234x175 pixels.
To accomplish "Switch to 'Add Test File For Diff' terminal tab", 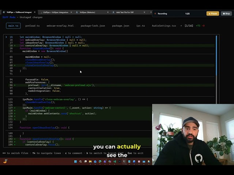I will [125, 12].
